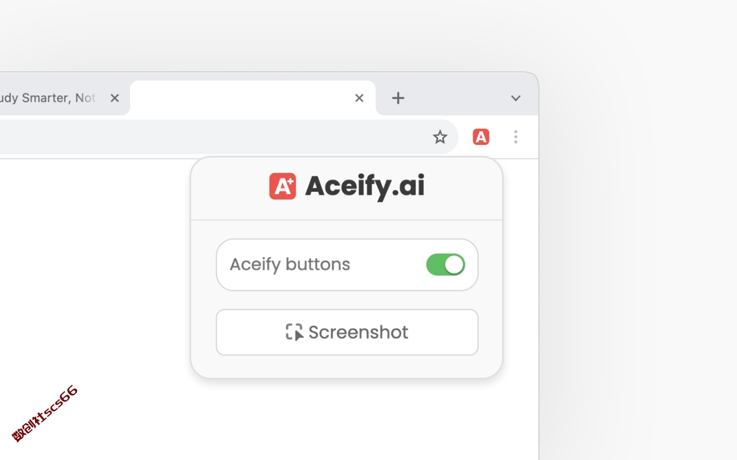Open the Chrome three-dot menu
The image size is (737, 460).
515,137
